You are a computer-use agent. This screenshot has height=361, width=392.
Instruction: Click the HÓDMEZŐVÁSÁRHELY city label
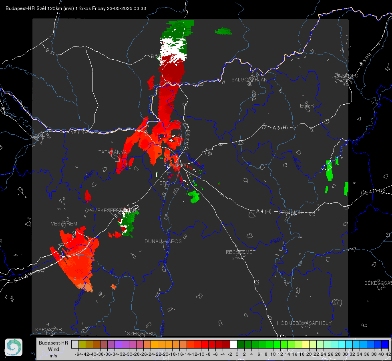pos(304,323)
